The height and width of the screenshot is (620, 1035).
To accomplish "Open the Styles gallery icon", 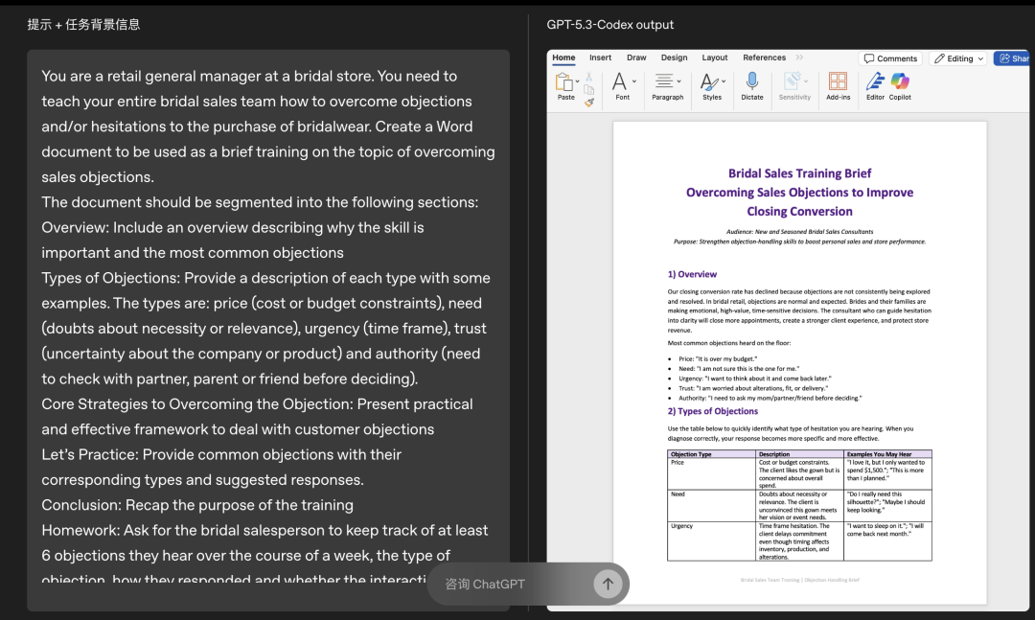I will click(709, 81).
